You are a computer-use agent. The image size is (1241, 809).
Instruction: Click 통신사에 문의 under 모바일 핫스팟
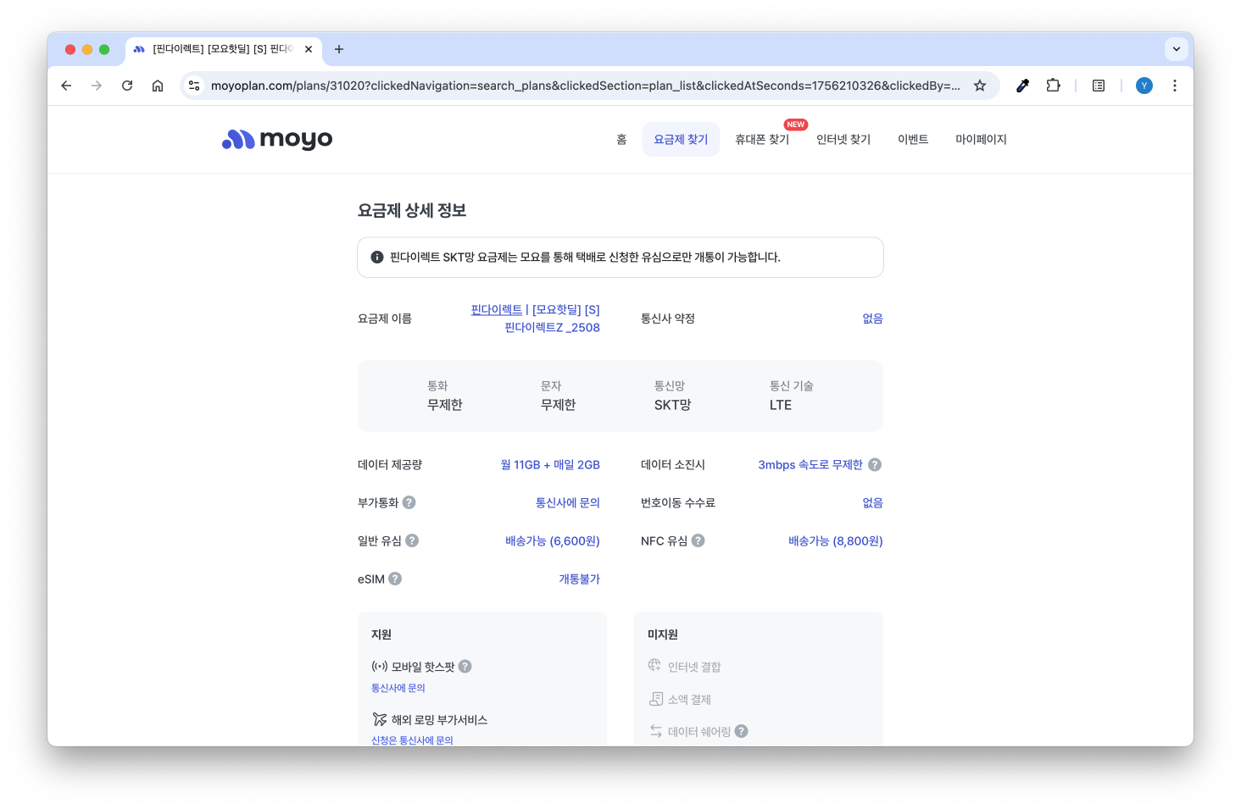[398, 688]
